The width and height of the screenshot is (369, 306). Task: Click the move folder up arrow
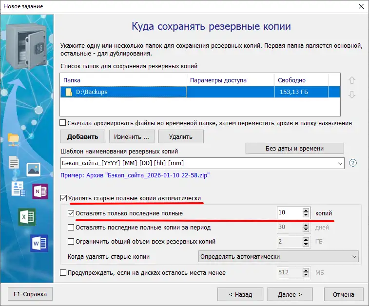click(x=352, y=80)
